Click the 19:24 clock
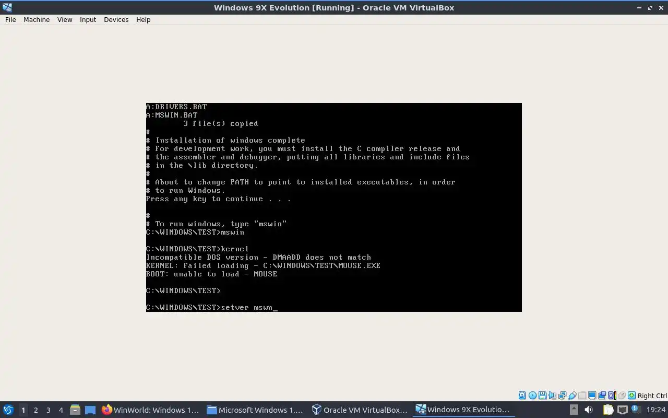Screen dimensions: 668x418 [657, 410]
